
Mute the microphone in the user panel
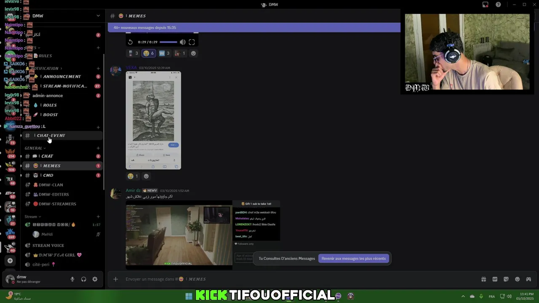click(72, 279)
